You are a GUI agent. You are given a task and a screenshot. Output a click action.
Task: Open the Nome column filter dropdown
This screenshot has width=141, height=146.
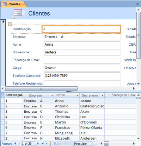pos(78,95)
